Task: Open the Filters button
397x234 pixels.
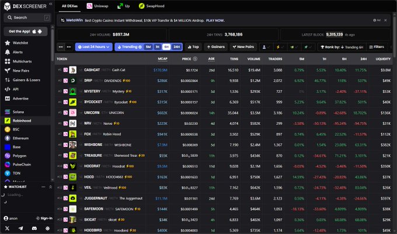Action: coord(377,47)
